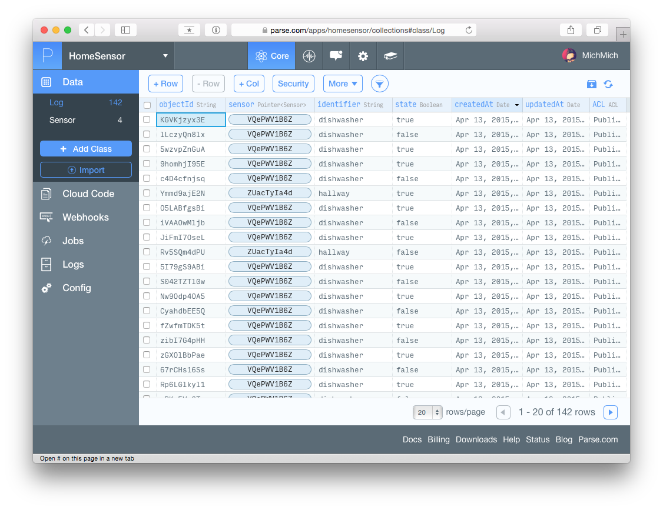Open the Docs graduation cap icon

coord(391,56)
